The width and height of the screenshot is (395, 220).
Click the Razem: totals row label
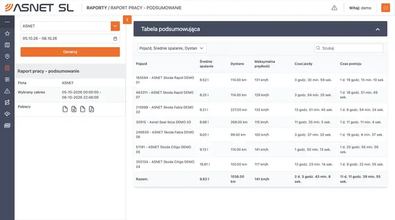pos(142,180)
